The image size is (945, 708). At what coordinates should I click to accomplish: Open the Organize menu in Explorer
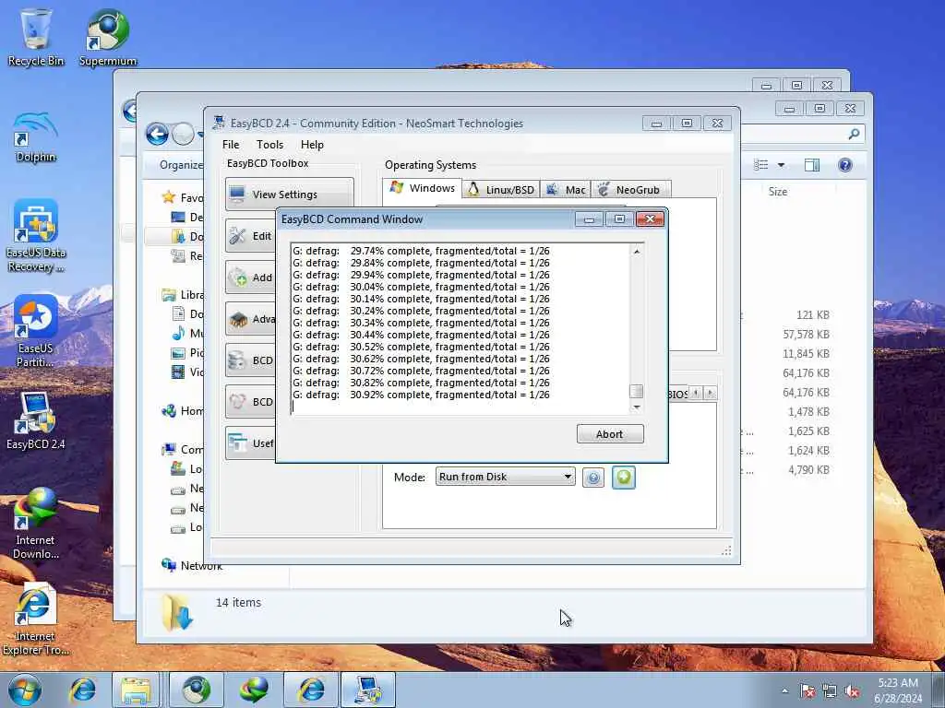point(181,165)
